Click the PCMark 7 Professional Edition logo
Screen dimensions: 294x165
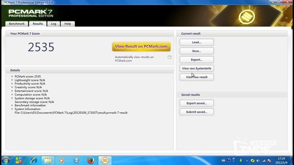31,13
